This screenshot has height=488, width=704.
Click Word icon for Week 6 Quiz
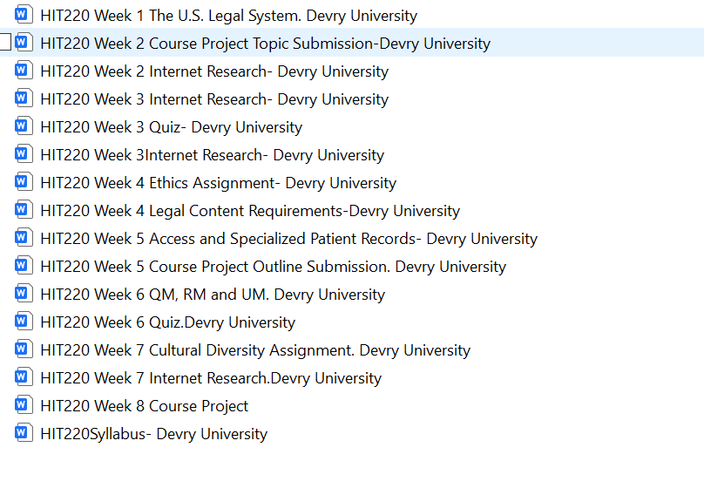click(24, 321)
